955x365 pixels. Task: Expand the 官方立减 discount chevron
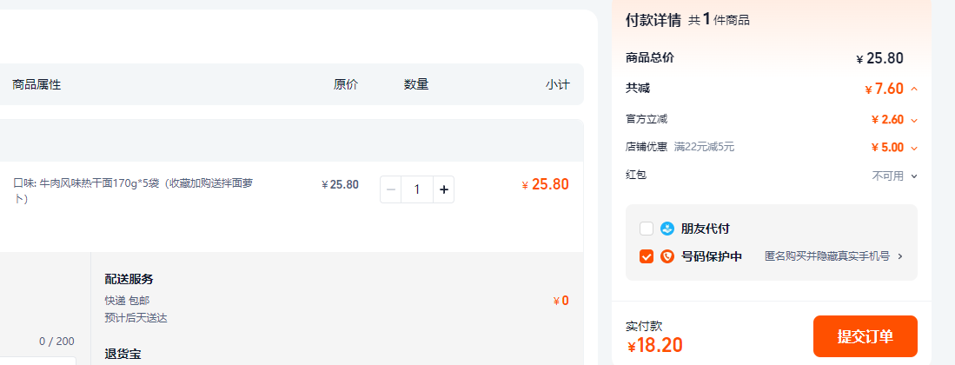(x=913, y=120)
